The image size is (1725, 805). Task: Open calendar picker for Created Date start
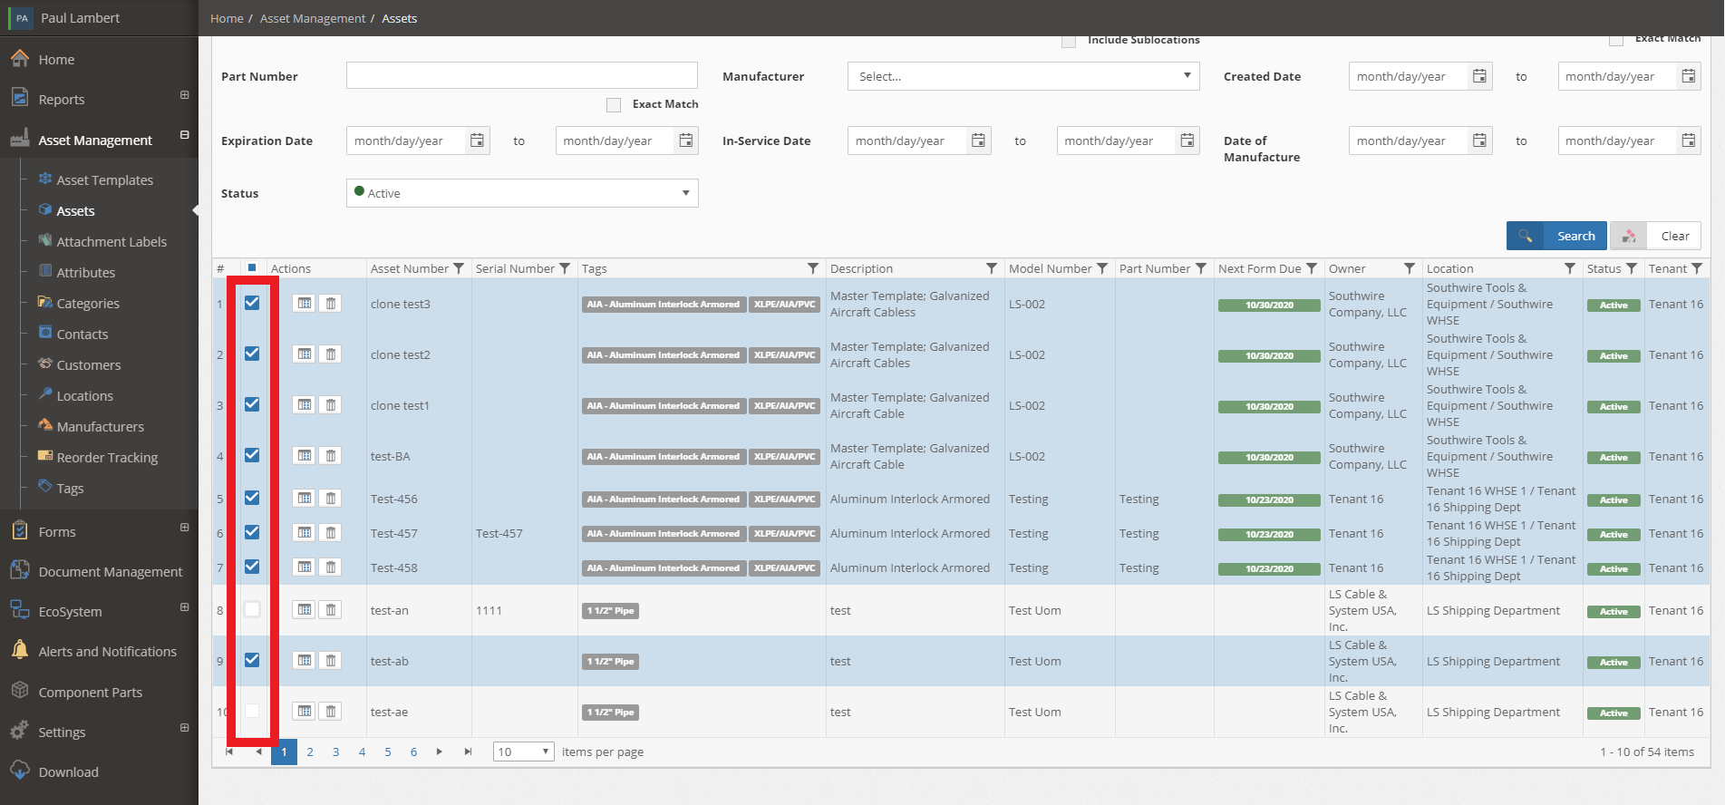point(1479,76)
